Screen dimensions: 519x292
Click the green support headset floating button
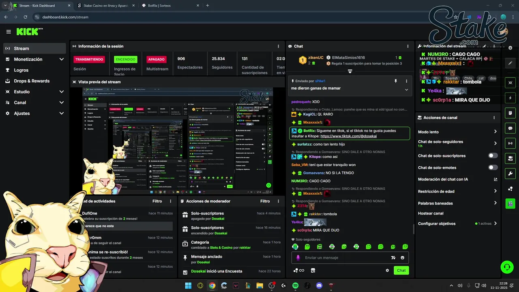click(x=507, y=267)
